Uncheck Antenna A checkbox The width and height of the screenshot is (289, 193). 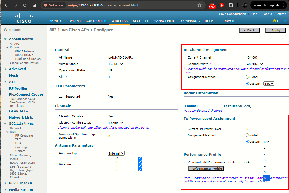coord(140,158)
